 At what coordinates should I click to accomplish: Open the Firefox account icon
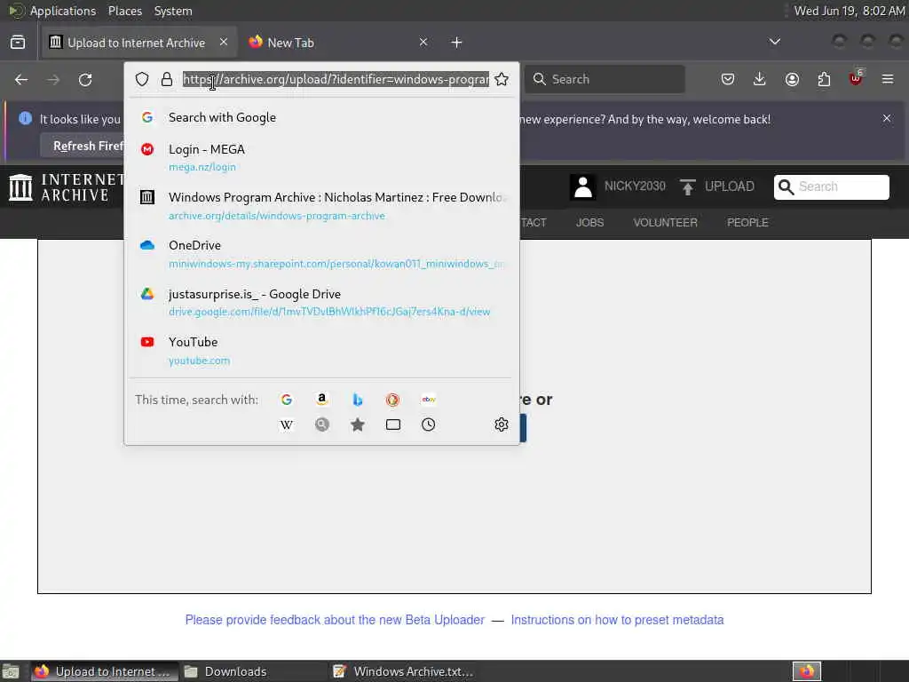(x=792, y=79)
